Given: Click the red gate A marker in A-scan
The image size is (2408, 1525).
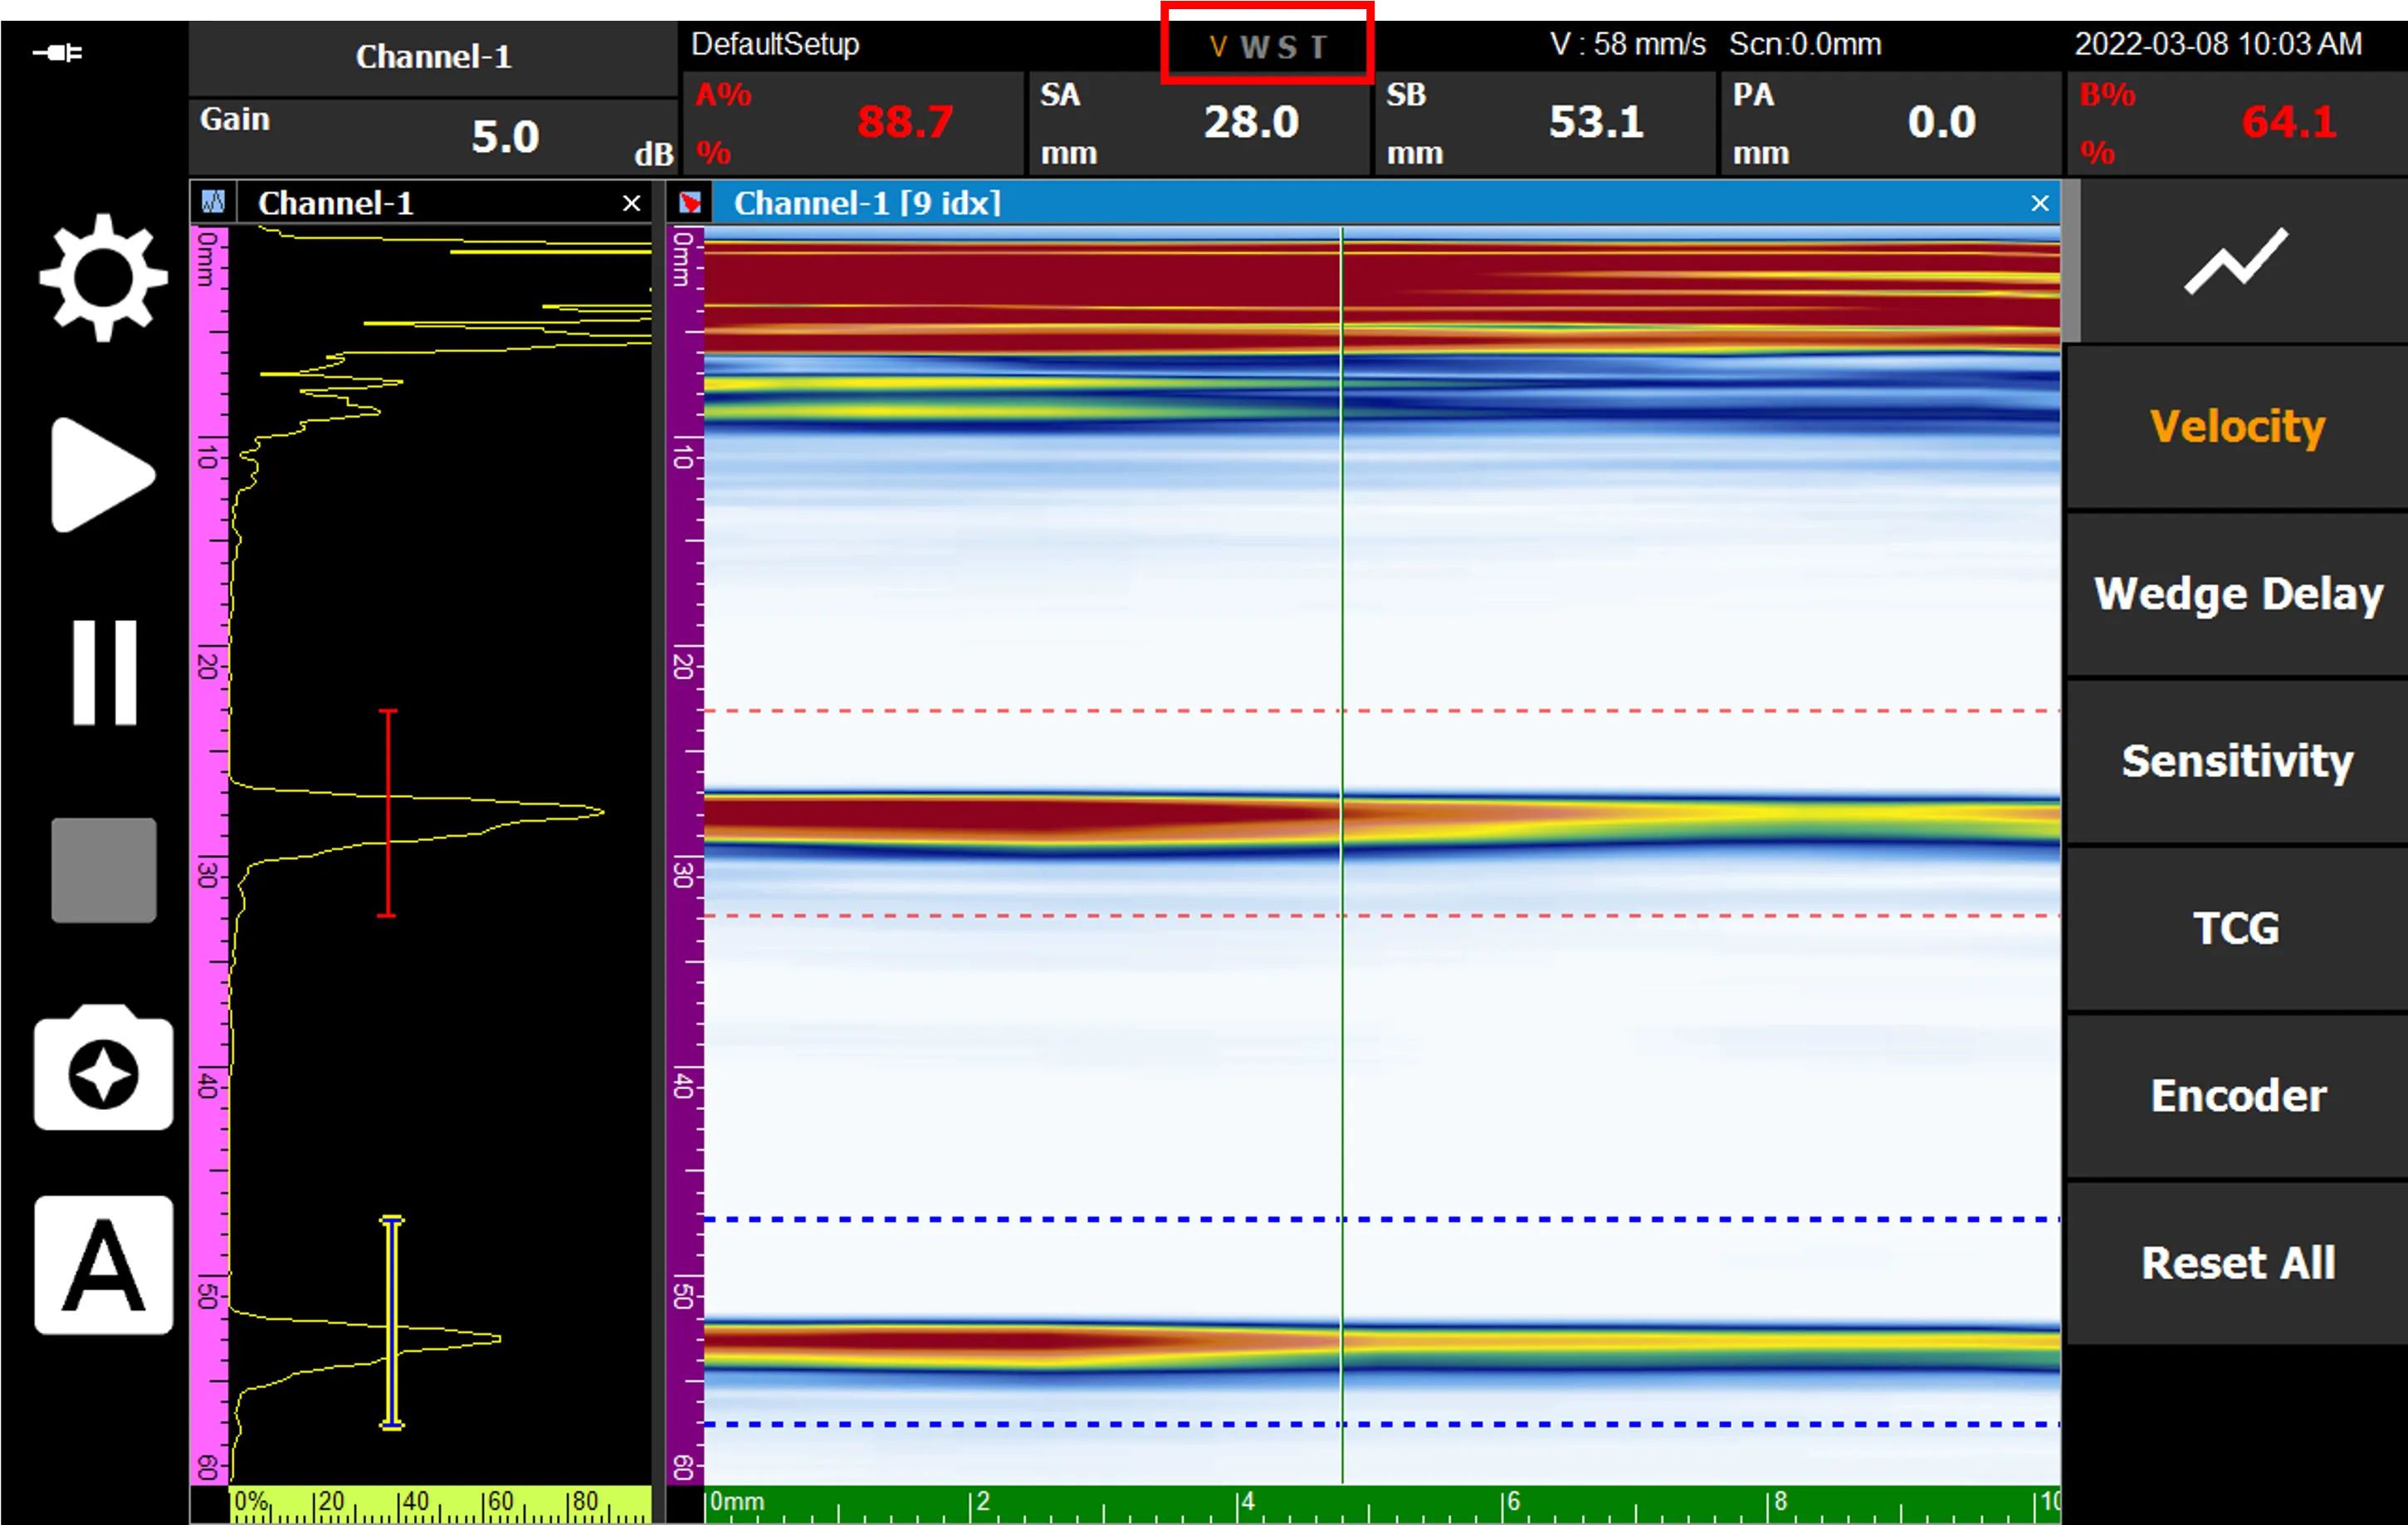Looking at the screenshot, I should [x=388, y=813].
